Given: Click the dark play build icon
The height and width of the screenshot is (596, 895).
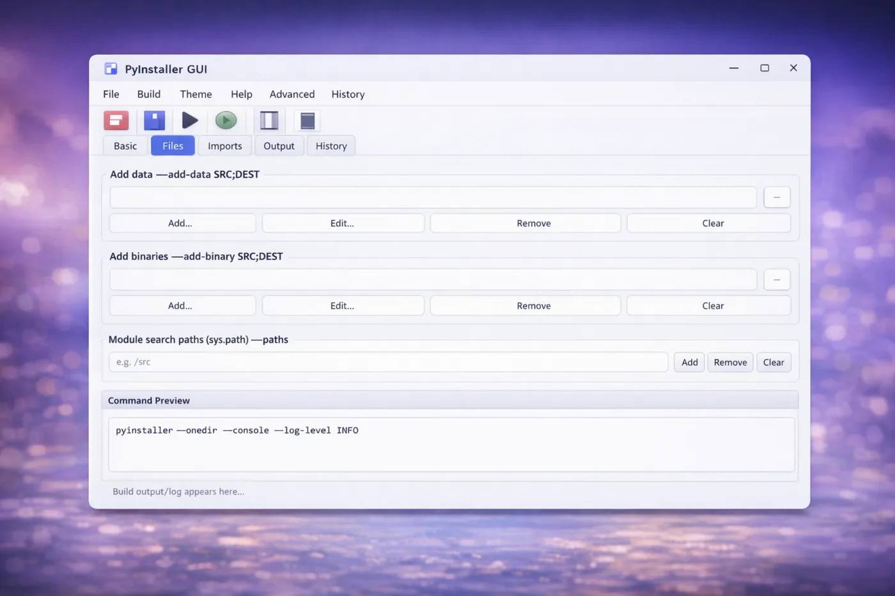Looking at the screenshot, I should point(190,120).
